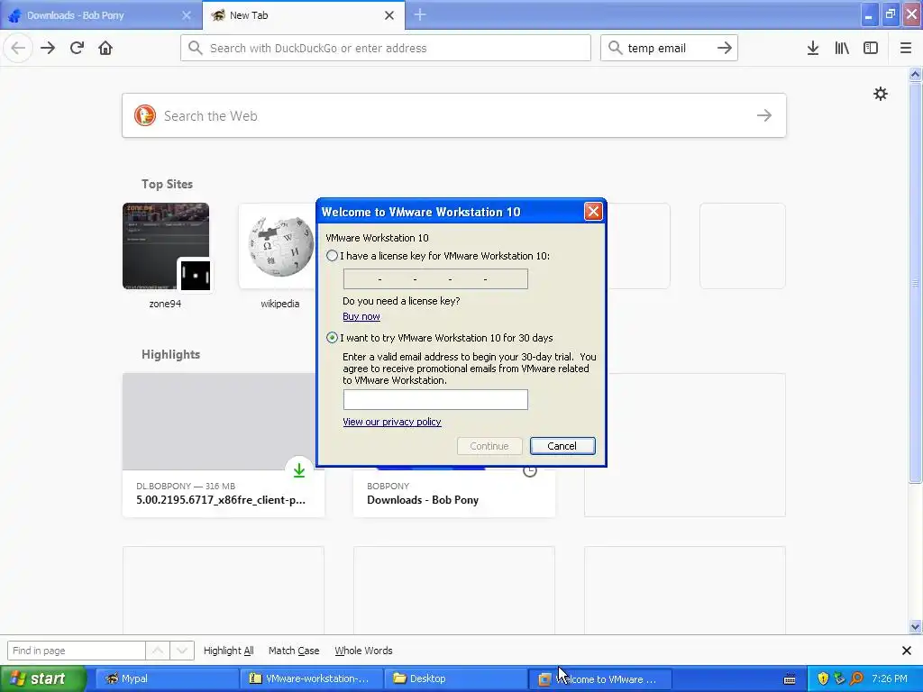Open Desktop folder from taskbar
Image resolution: width=923 pixels, height=692 pixels.
456,678
